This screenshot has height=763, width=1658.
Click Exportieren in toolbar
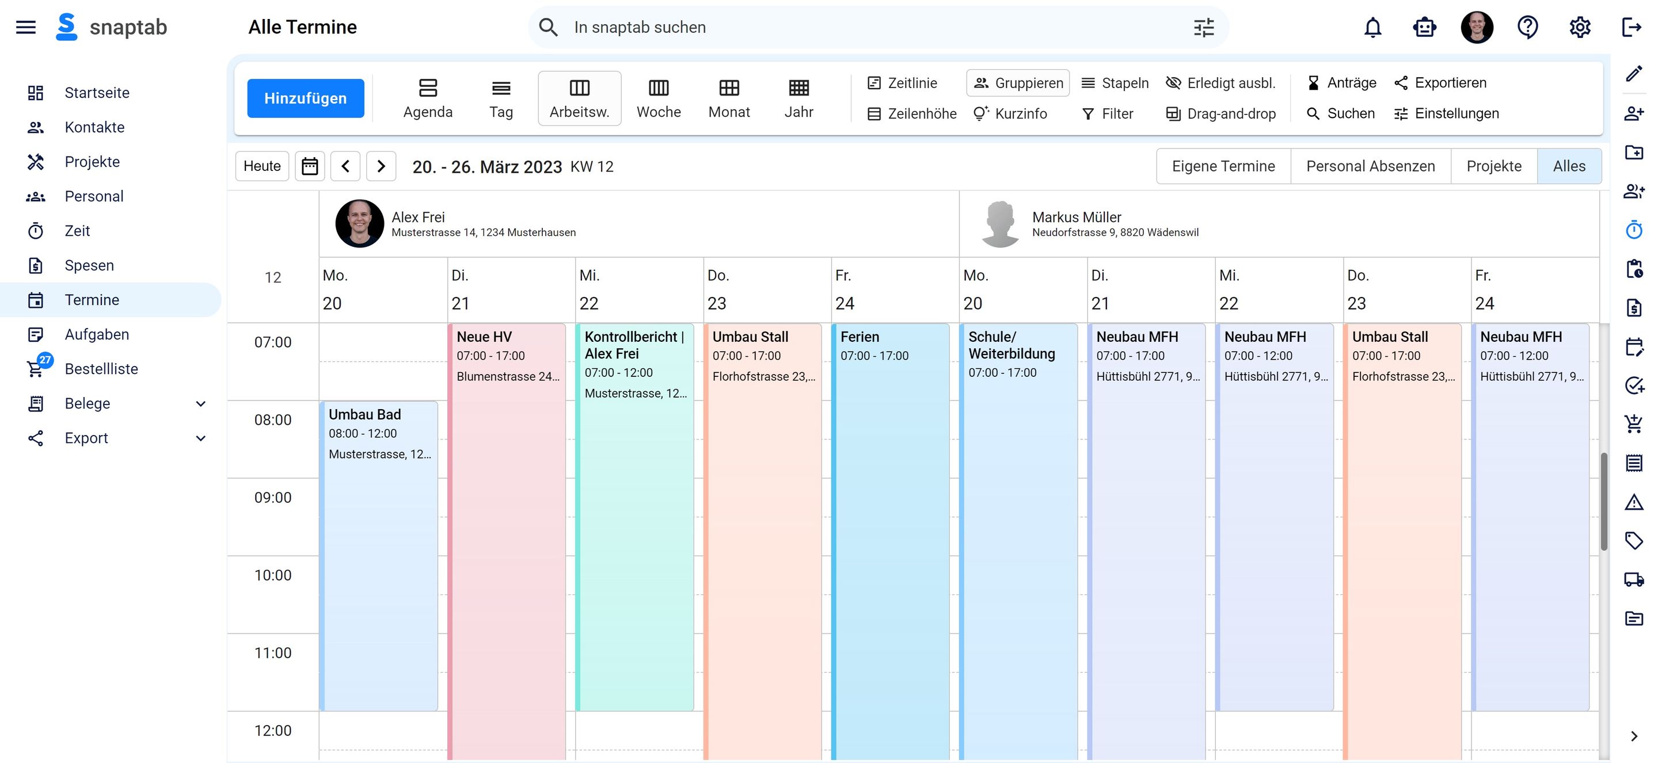(x=1440, y=83)
